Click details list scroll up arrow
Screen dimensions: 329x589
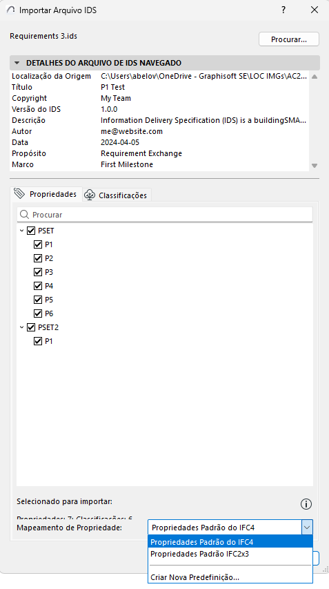tap(315, 77)
